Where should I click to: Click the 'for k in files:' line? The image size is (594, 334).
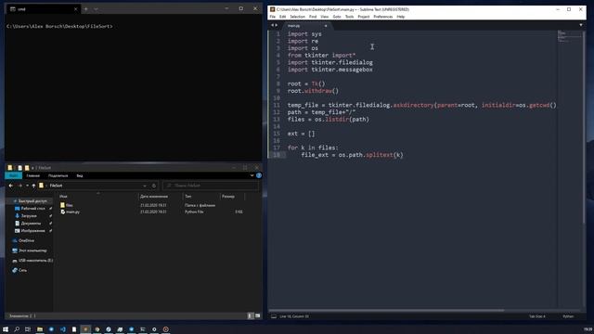313,148
